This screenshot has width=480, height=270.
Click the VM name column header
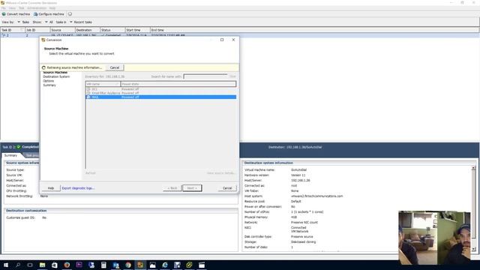click(103, 84)
